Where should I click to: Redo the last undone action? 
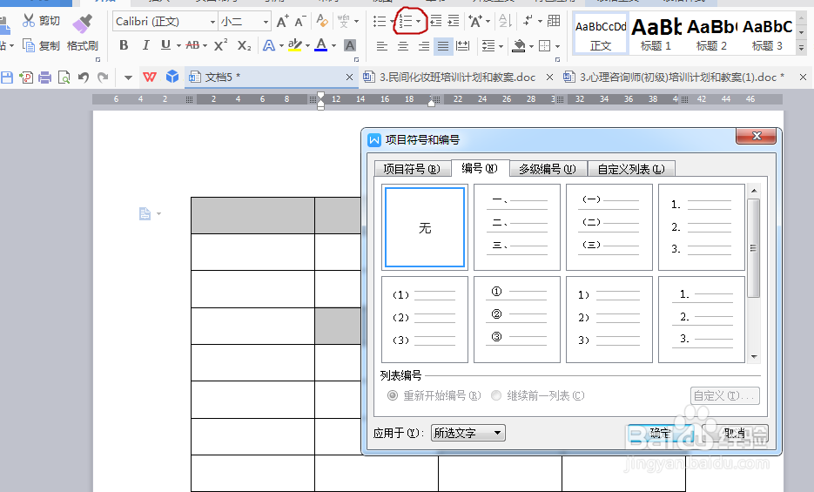103,78
